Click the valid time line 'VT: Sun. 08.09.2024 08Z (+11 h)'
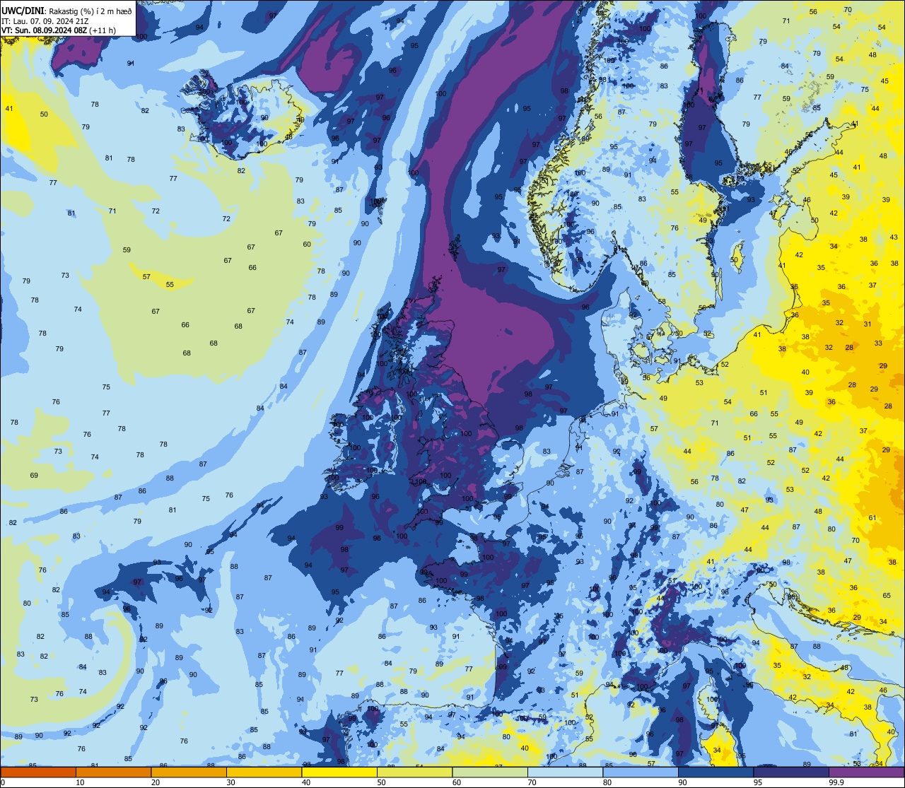The height and width of the screenshot is (788, 905). point(57,30)
